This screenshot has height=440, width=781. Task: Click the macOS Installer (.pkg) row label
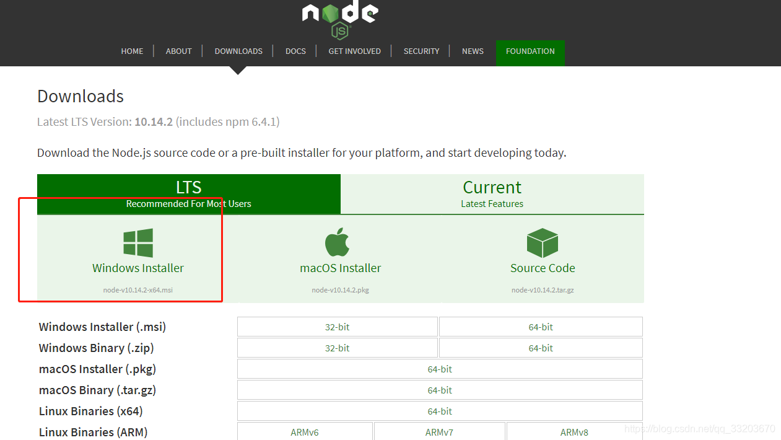click(x=97, y=369)
